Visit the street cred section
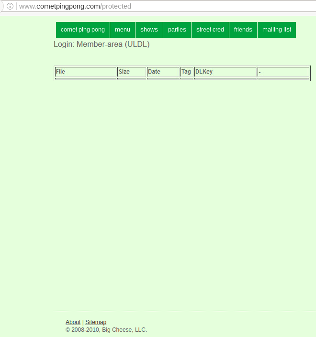The width and height of the screenshot is (316, 337). click(x=210, y=30)
